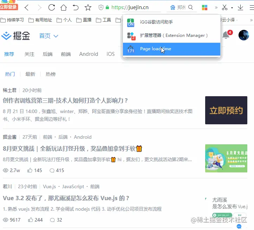Screen dimensions: 254x230
Task: Open the 首页 dropdown menu
Action: click(48, 36)
